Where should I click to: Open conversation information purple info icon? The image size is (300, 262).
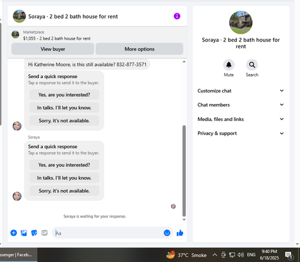point(177,16)
